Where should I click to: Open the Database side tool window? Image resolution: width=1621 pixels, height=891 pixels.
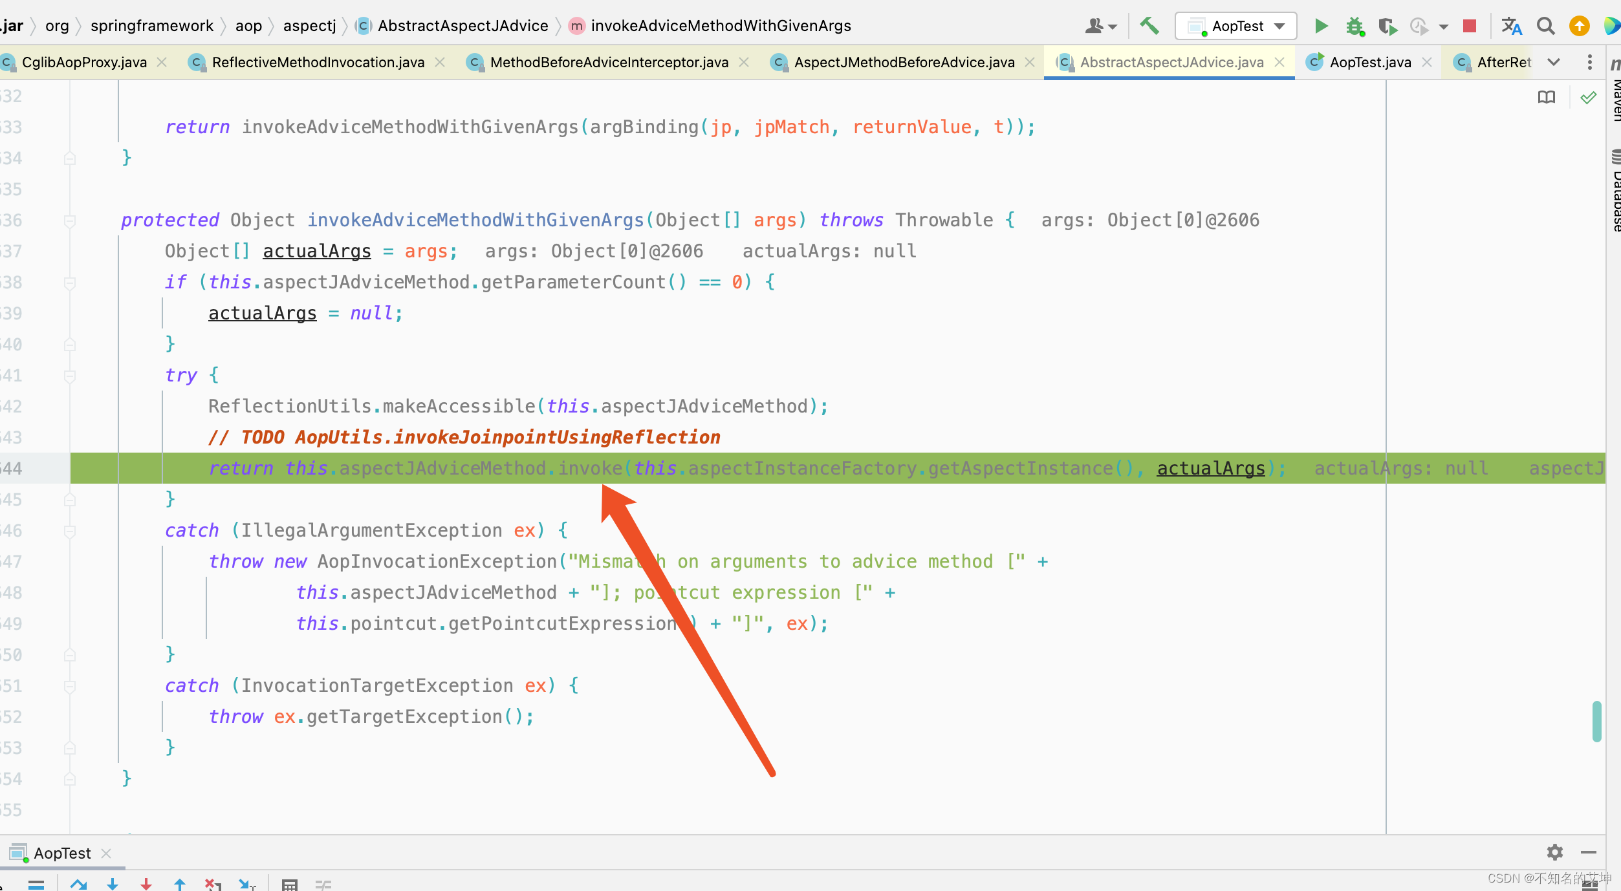(x=1615, y=191)
